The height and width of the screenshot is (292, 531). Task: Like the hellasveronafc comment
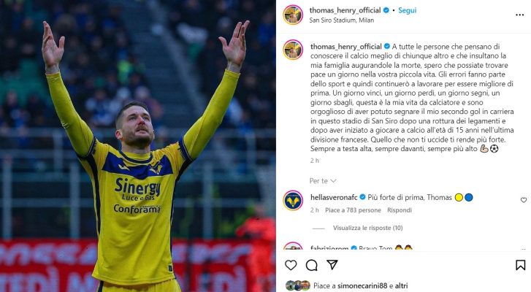tap(524, 200)
